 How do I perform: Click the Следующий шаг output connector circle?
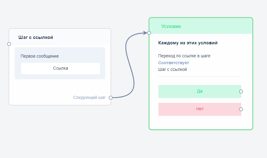pyautogui.click(x=111, y=97)
